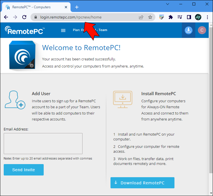
Task: Toggle the browser side panel
Action: click(x=189, y=17)
